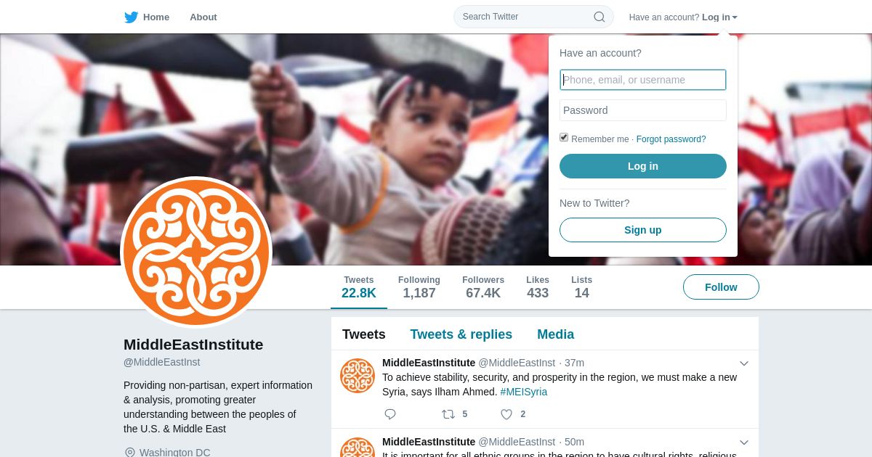Click the Washington DC location pin icon

pos(130,453)
